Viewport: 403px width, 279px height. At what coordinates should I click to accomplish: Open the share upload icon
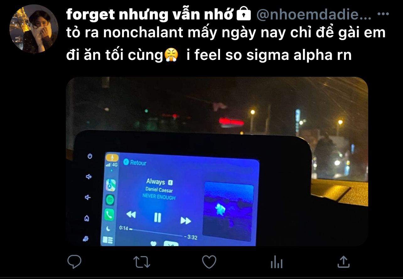[x=343, y=261]
